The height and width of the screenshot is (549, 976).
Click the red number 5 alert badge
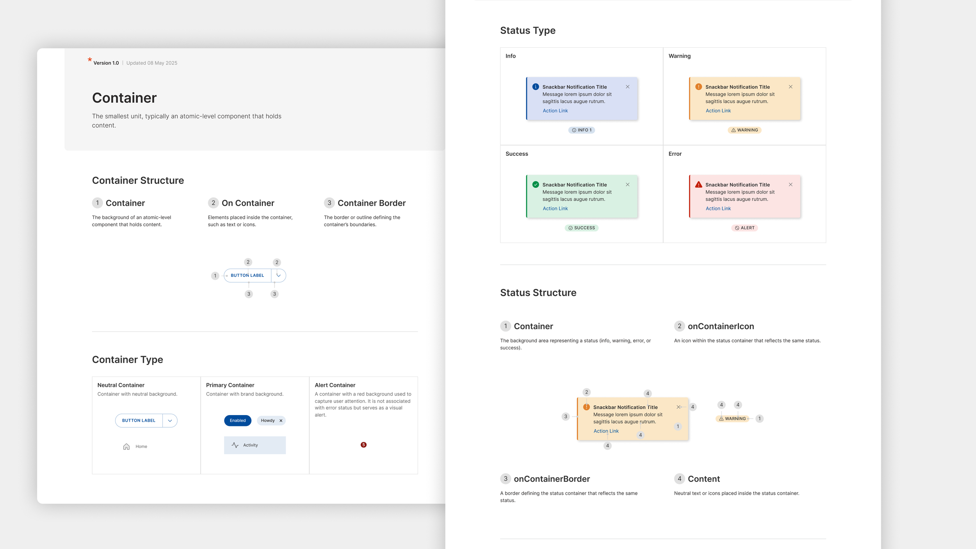point(363,445)
